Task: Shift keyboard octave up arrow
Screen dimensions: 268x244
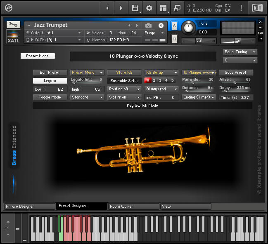Action: pos(8,222)
